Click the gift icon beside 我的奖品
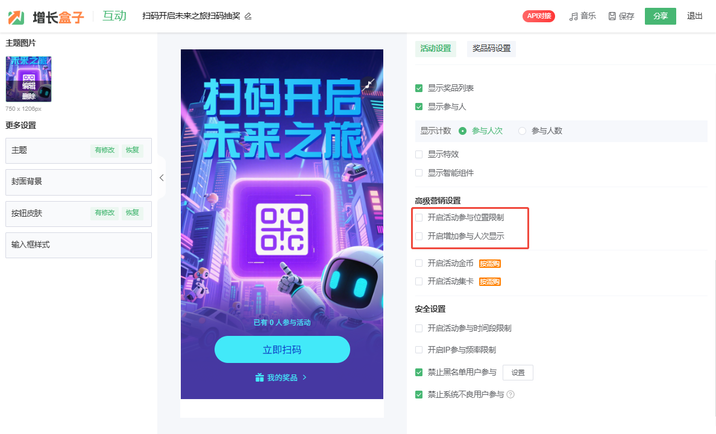This screenshot has width=716, height=434. tap(259, 377)
